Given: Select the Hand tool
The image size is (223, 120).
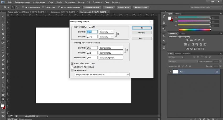Looking at the screenshot, I should click(3, 95).
